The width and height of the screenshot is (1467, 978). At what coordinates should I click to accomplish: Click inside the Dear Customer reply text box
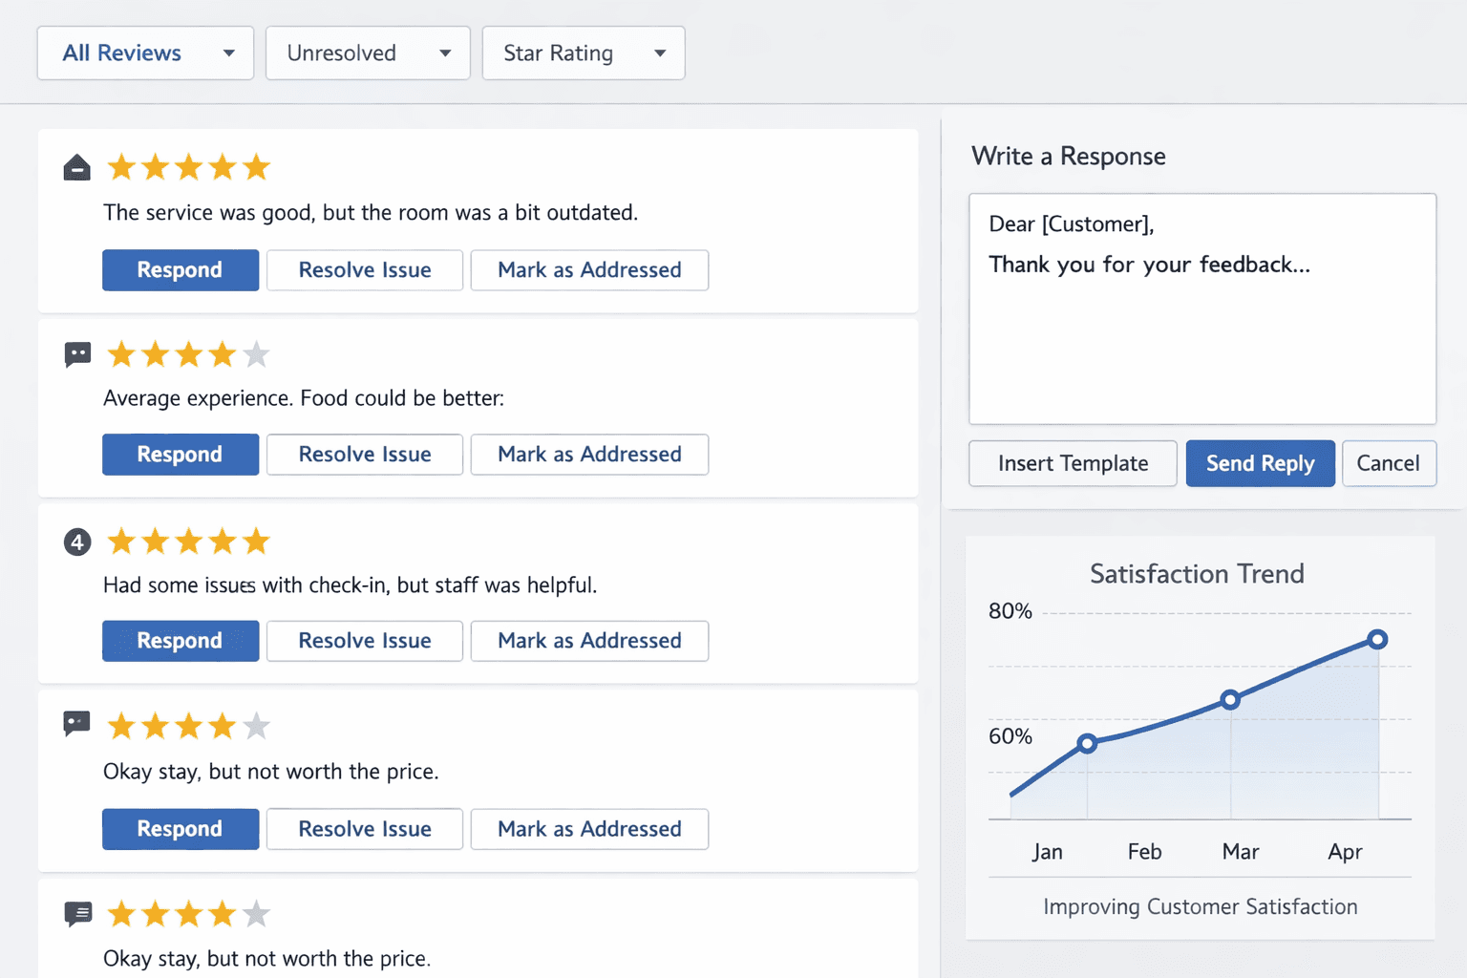1201,306
